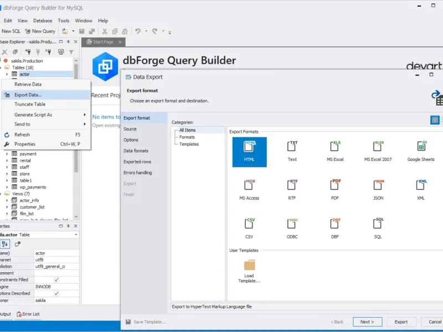The width and height of the screenshot is (443, 332).
Task: Click the Undo arrow icon
Action: click(137, 31)
